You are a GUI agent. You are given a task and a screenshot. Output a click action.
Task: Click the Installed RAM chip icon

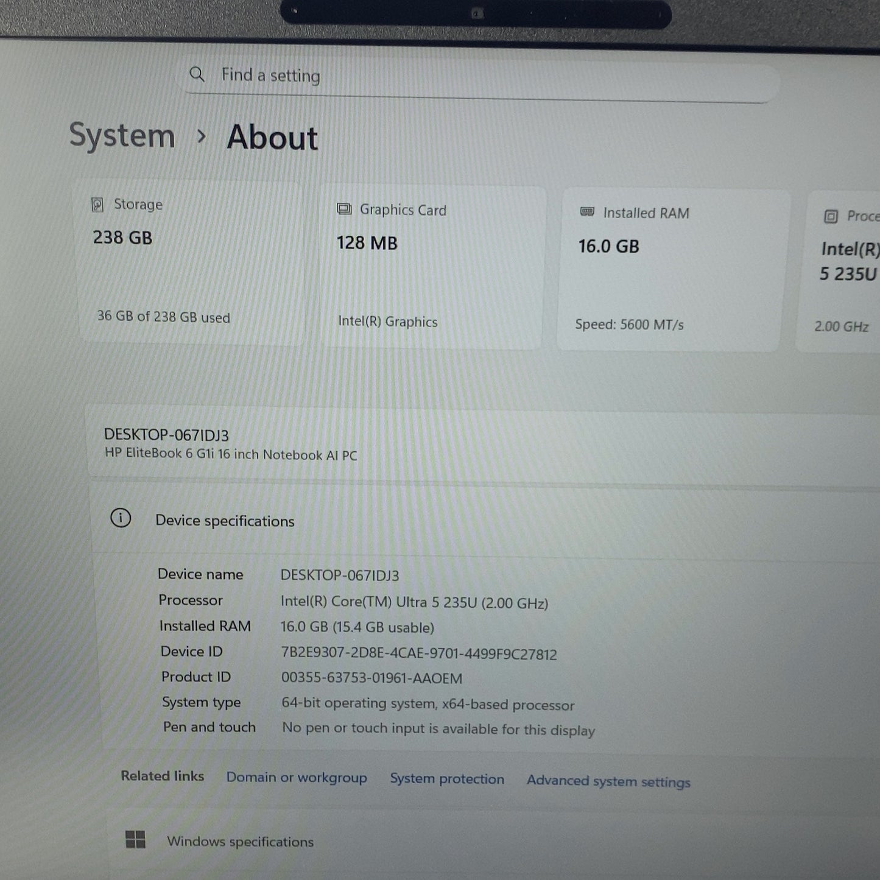click(587, 212)
